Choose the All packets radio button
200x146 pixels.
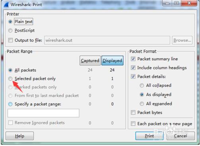click(10, 70)
